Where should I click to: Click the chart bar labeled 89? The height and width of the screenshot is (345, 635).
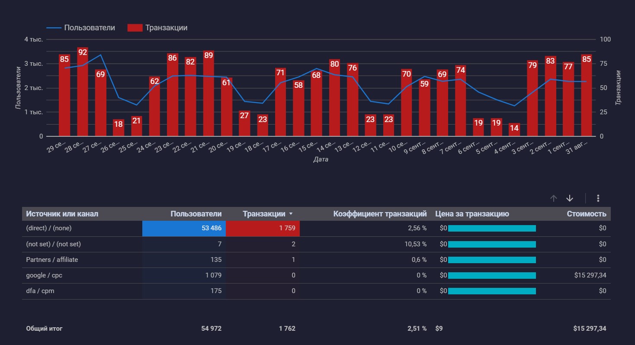[208, 94]
